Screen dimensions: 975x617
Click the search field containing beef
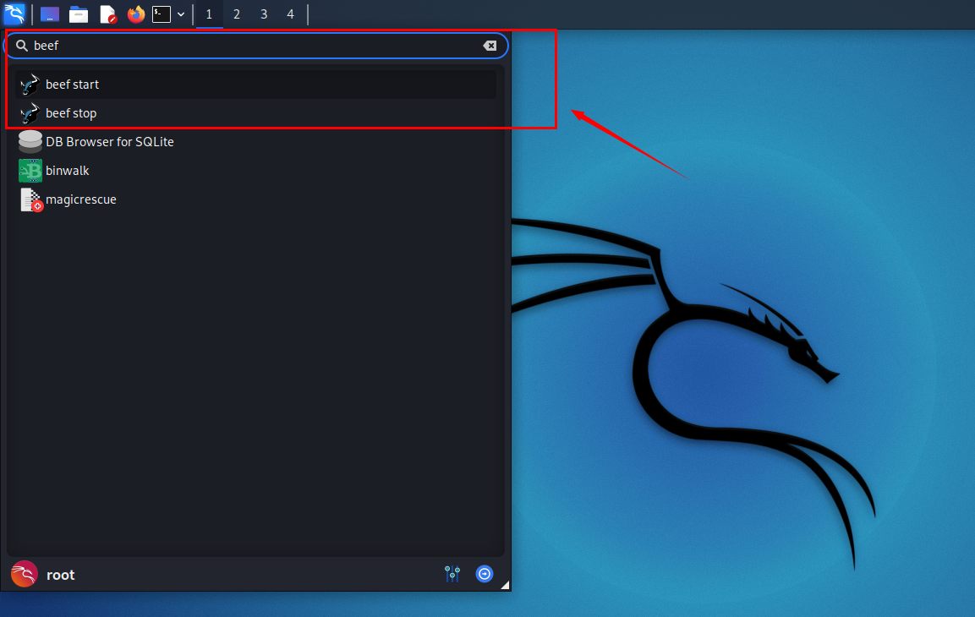pyautogui.click(x=256, y=46)
